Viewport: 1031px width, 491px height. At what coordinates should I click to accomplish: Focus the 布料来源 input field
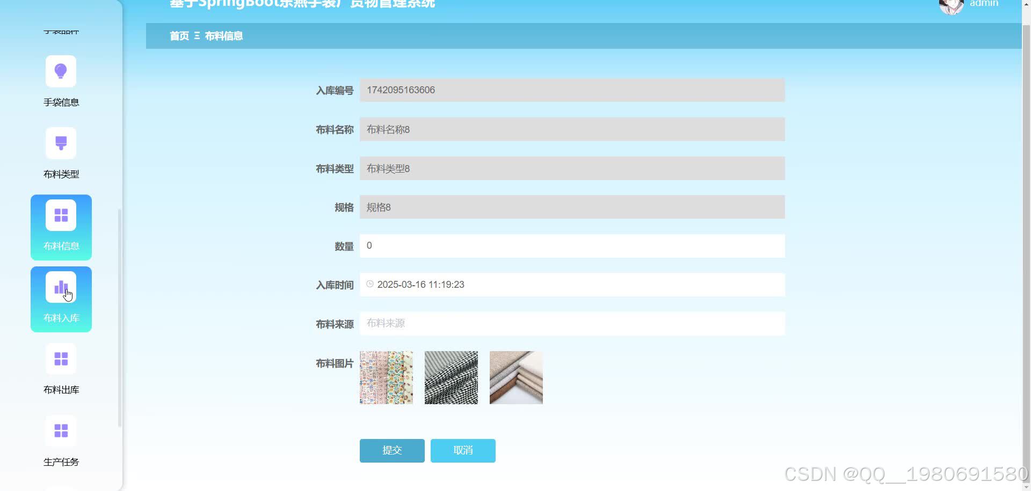(572, 323)
